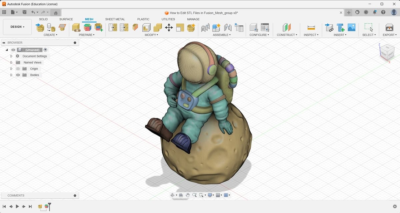Select the Shell mesh tool icon
The height and width of the screenshot is (213, 400).
(146, 27)
